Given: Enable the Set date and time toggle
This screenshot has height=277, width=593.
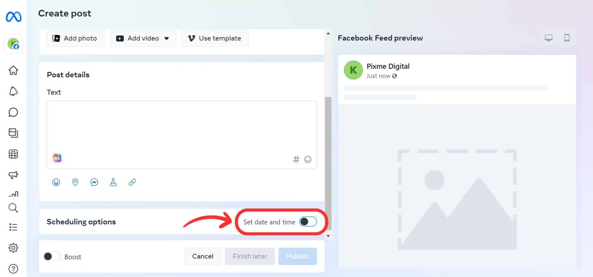Looking at the screenshot, I should point(308,222).
